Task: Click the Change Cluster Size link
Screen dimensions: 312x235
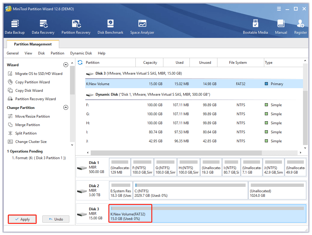Action: (31, 142)
